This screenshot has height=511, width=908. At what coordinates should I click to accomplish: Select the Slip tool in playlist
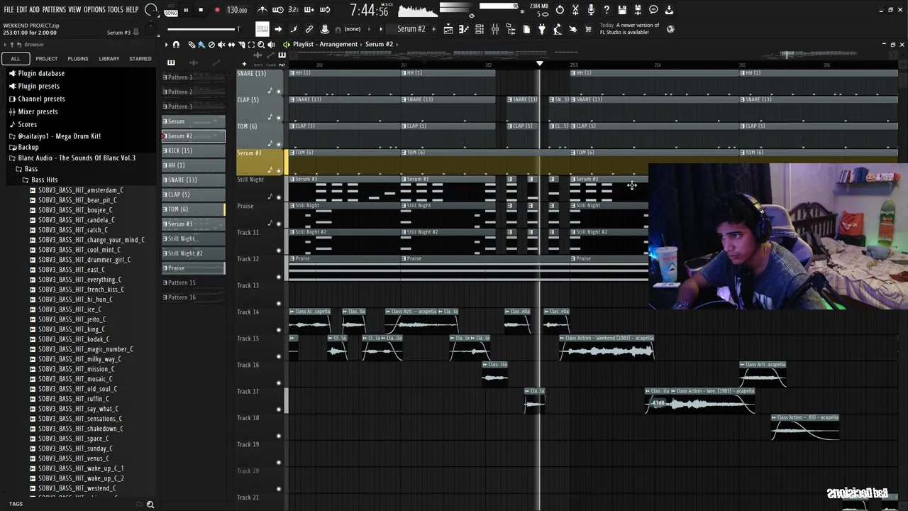pyautogui.click(x=231, y=44)
